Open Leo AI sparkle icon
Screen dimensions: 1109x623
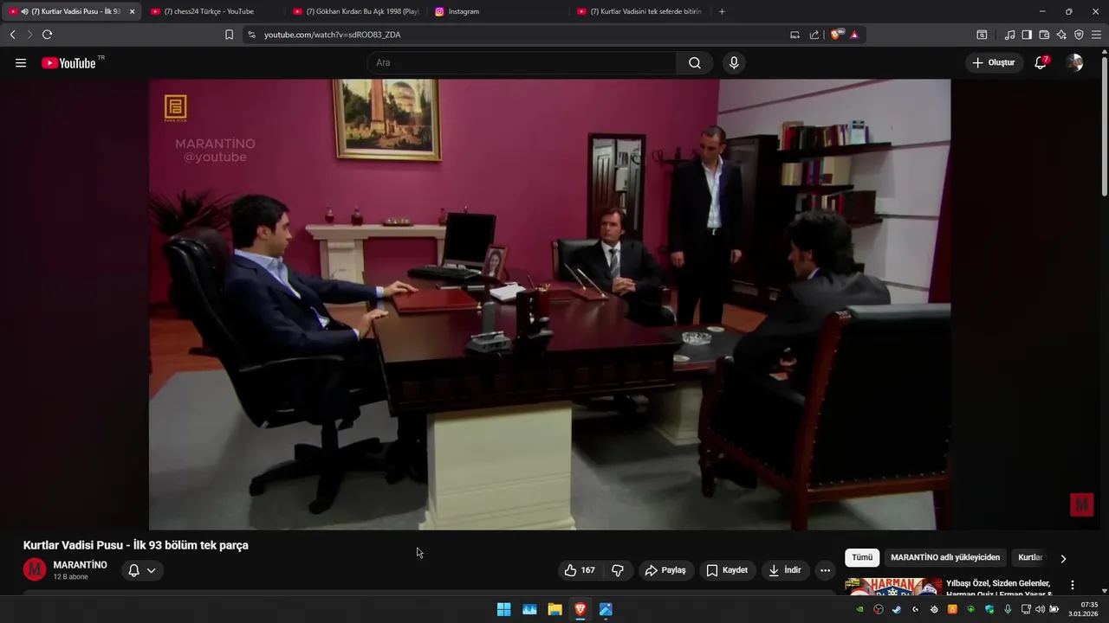pyautogui.click(x=1061, y=35)
